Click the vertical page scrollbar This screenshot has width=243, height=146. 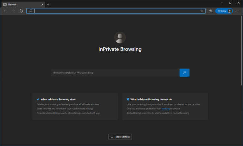point(241,50)
